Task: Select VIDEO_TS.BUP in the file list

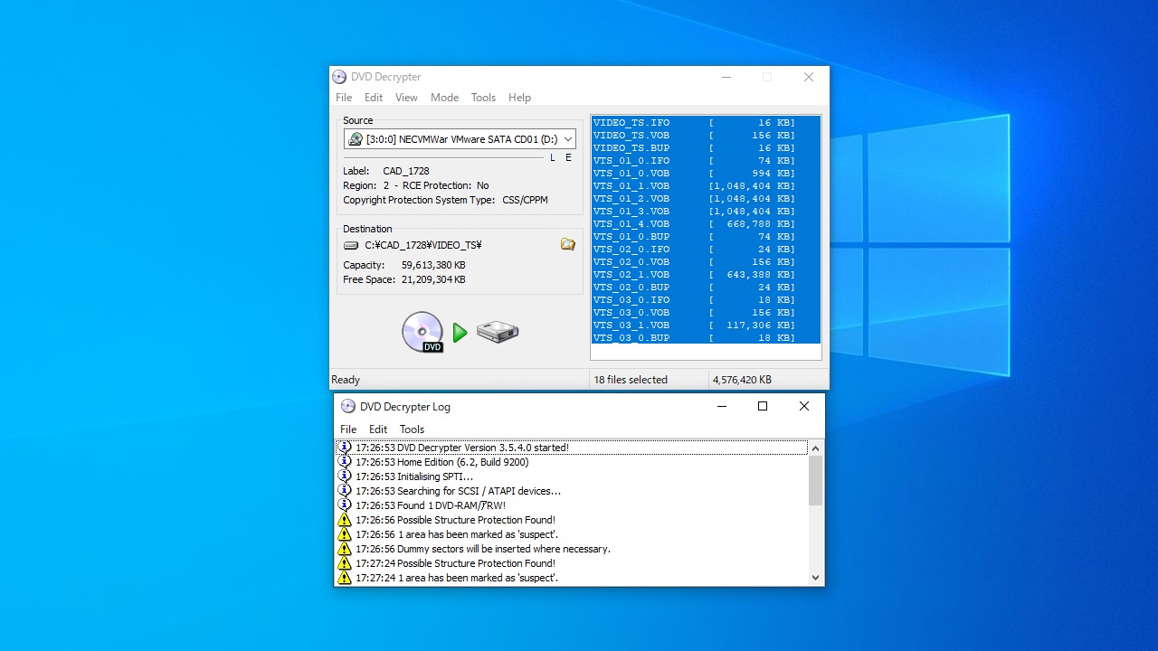Action: click(706, 148)
